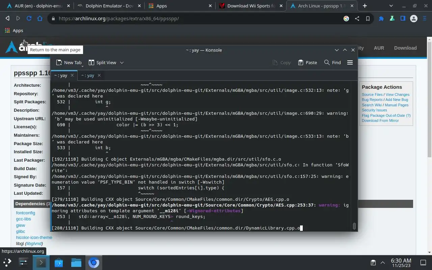Click Paste in Konsole toolbar

point(307,62)
